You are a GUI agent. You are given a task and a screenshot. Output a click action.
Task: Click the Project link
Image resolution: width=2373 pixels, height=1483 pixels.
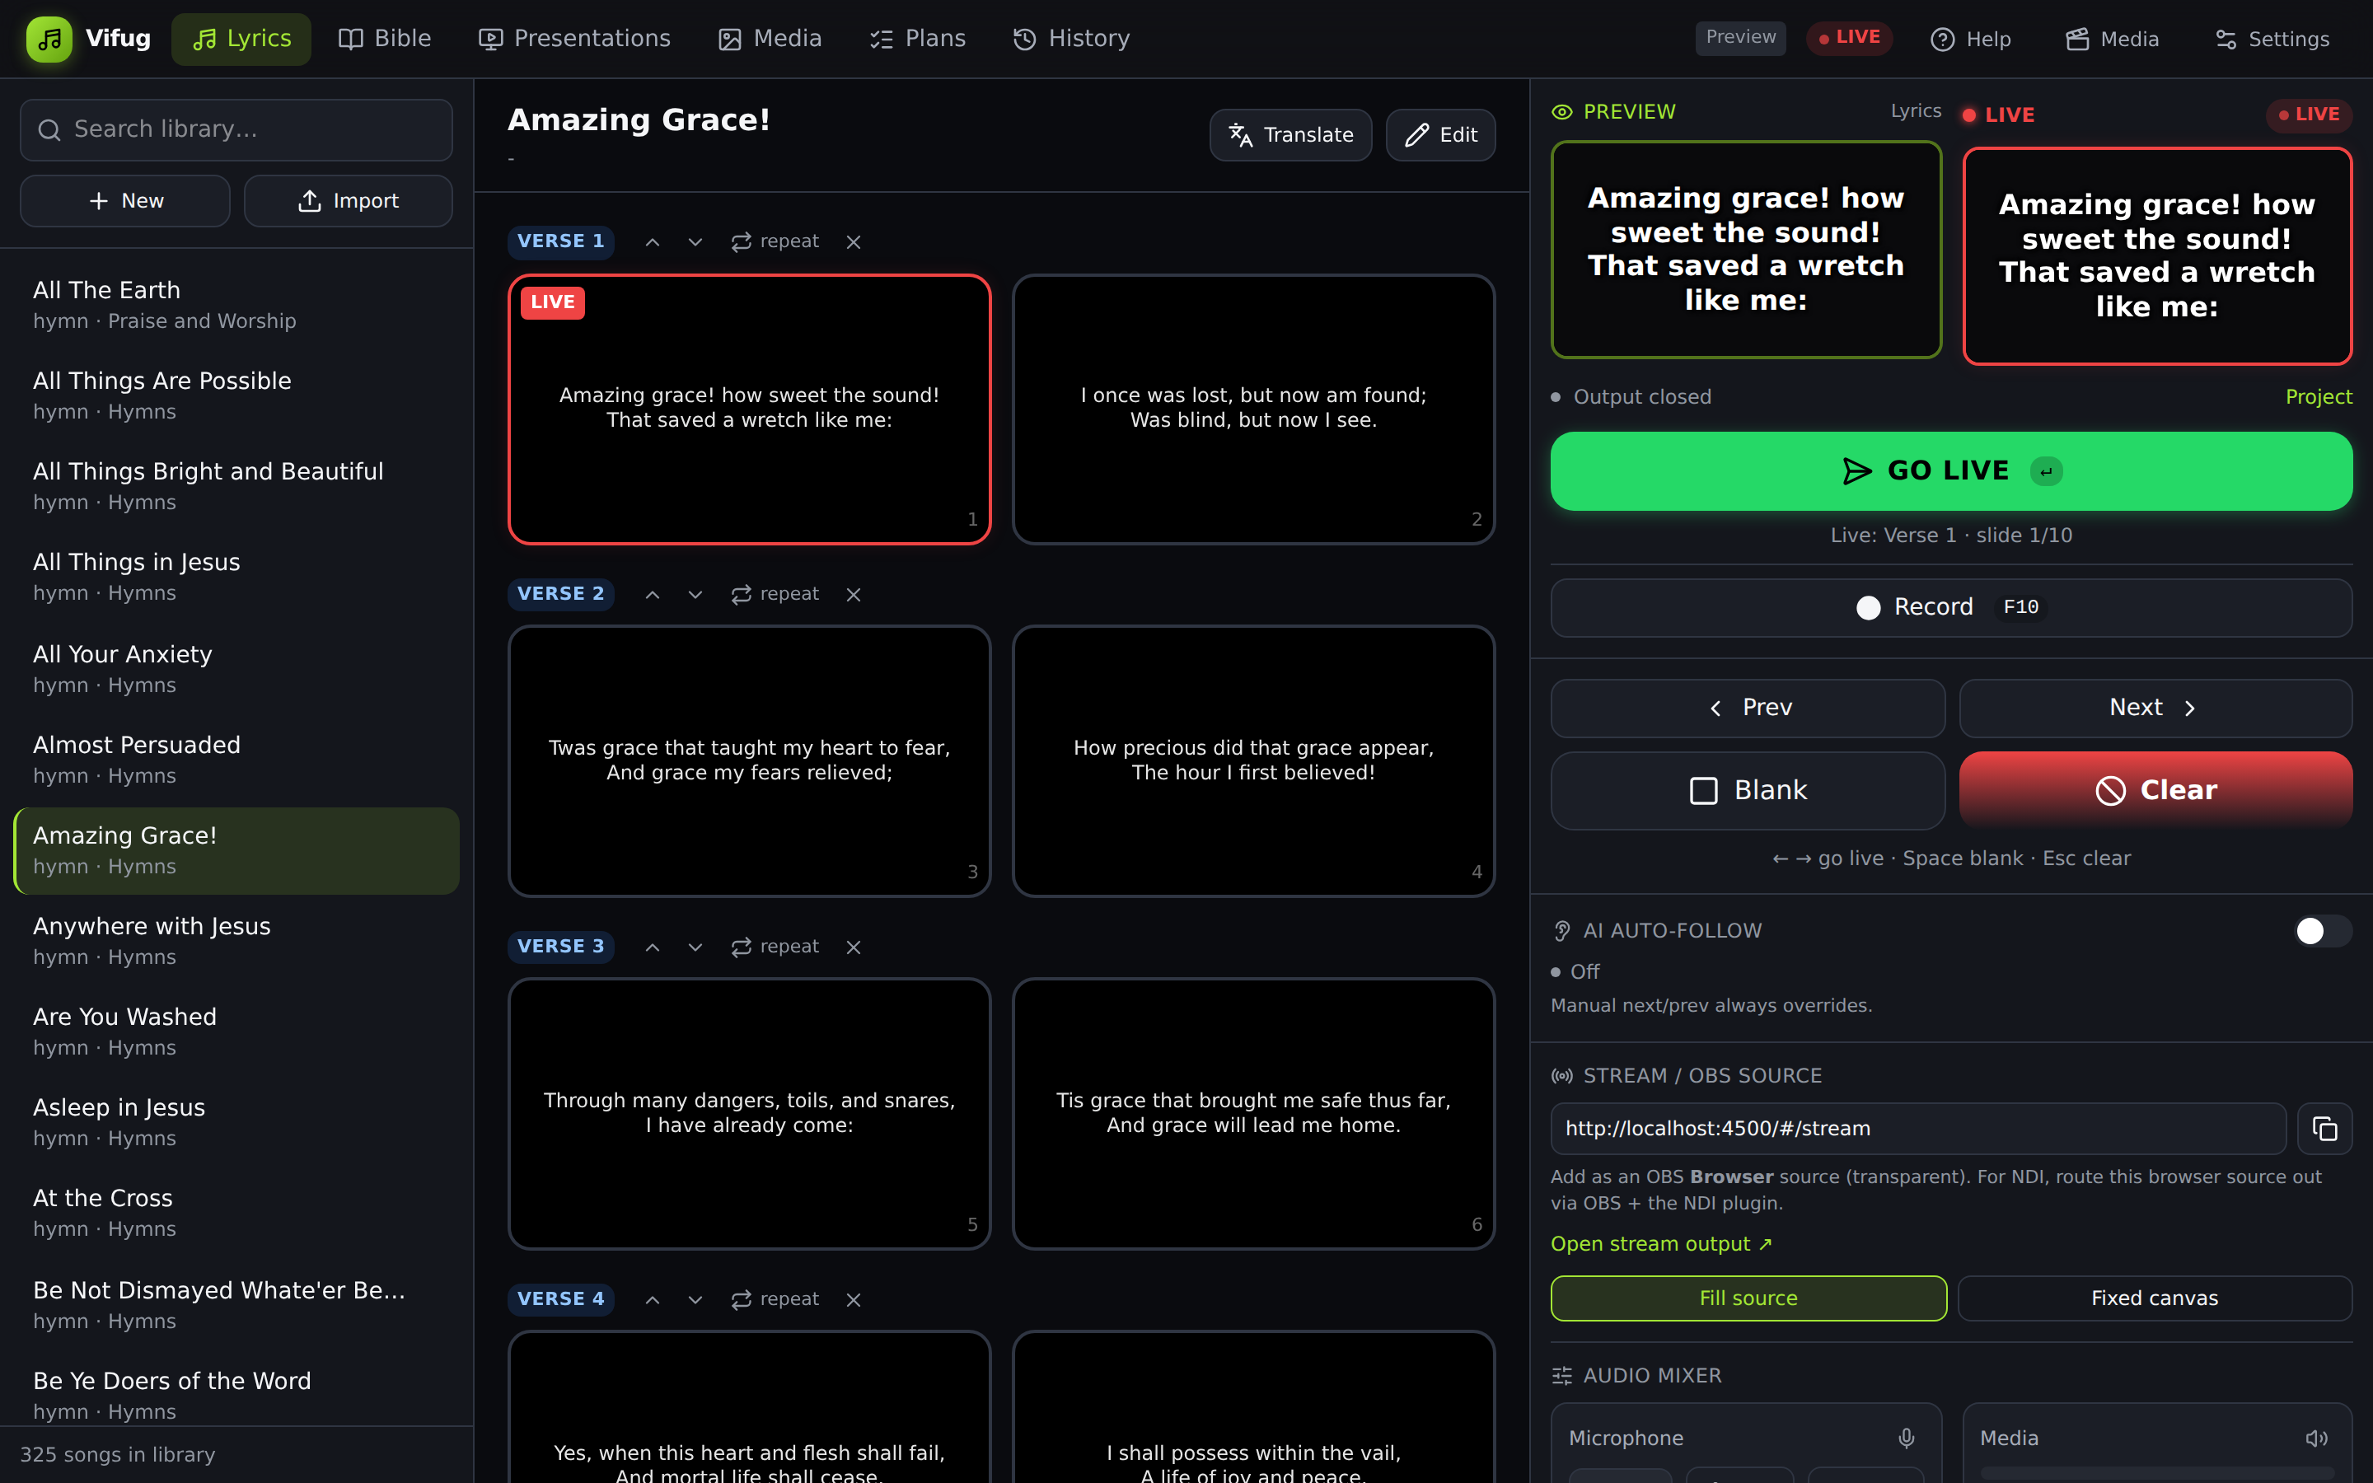coord(2318,397)
